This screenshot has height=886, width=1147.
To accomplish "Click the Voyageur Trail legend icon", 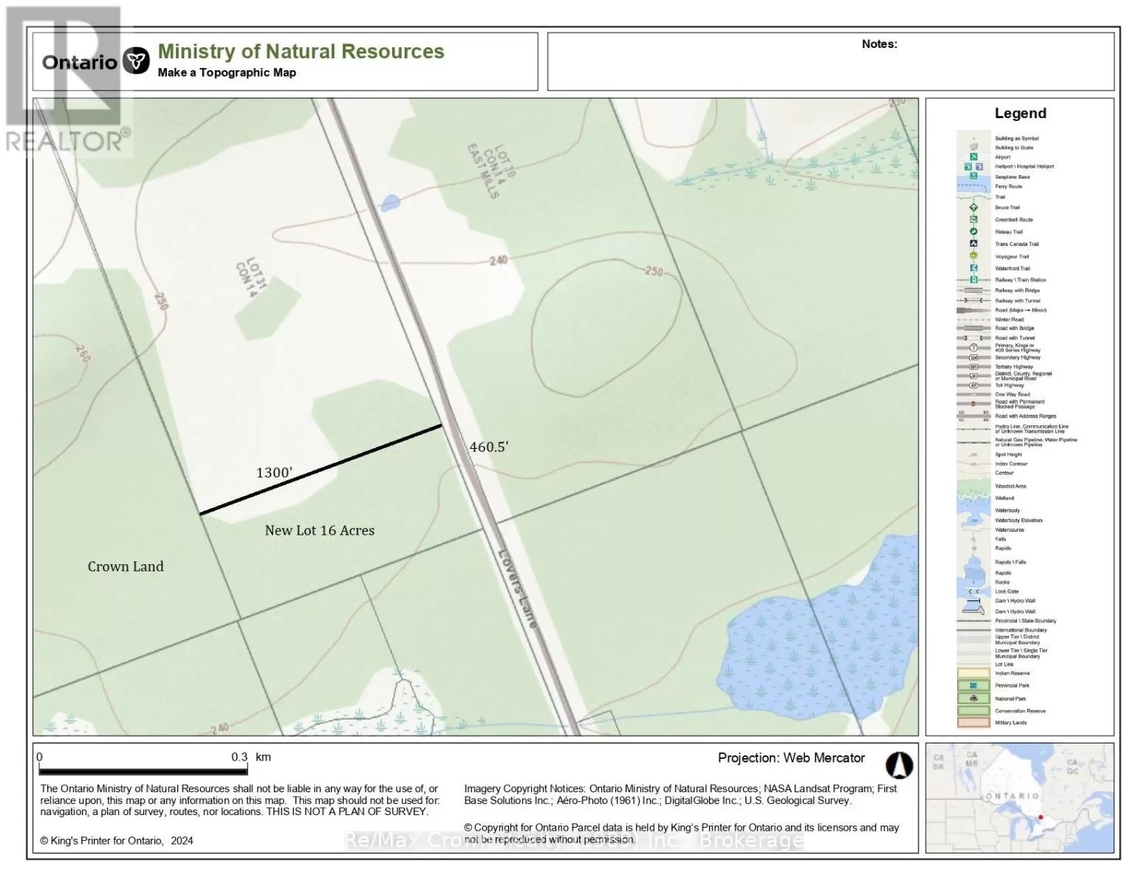I will click(x=973, y=256).
